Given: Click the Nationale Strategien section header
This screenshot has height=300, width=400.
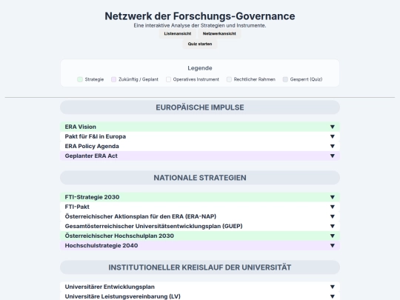Looking at the screenshot, I should tap(200, 178).
